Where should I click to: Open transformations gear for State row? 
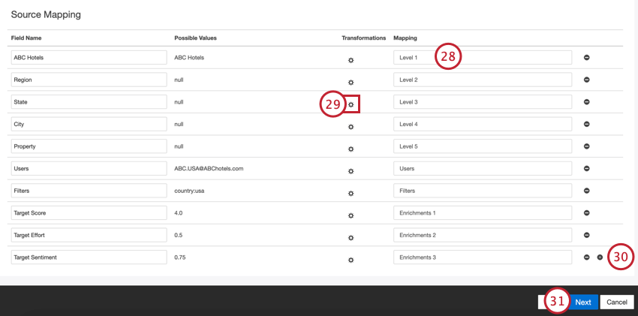click(351, 104)
